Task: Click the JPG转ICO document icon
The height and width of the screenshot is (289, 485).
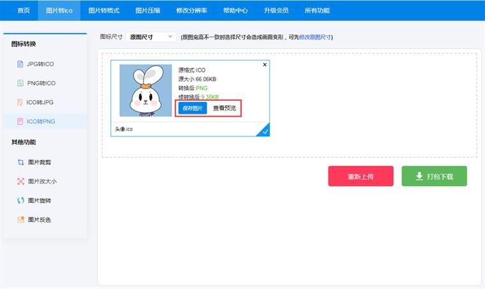Action: (20, 64)
